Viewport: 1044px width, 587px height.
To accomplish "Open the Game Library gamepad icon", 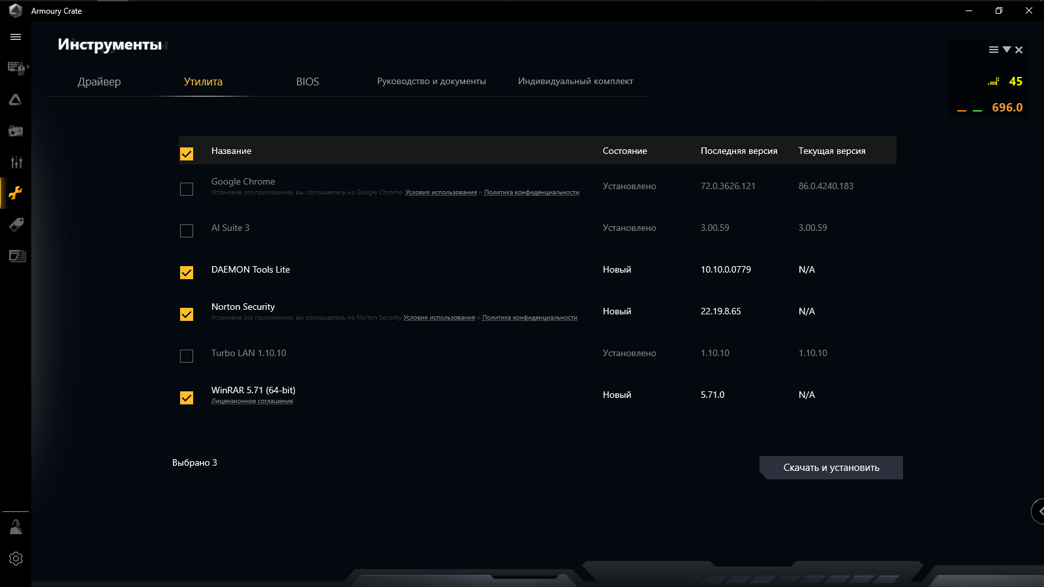I will click(16, 131).
